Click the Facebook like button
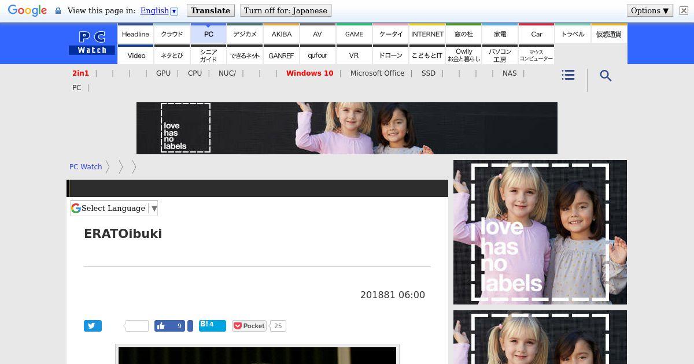Screen dimensions: 694x364 pos(170,326)
